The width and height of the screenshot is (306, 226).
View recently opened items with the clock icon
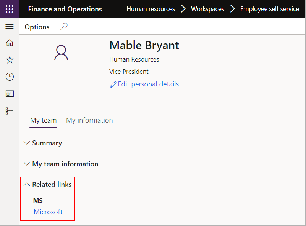tap(9, 76)
